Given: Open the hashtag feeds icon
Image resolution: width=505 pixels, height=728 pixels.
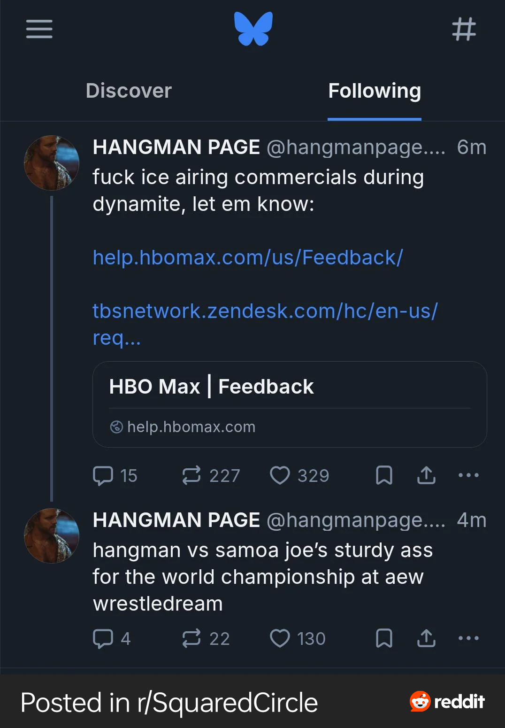Looking at the screenshot, I should click(x=464, y=29).
